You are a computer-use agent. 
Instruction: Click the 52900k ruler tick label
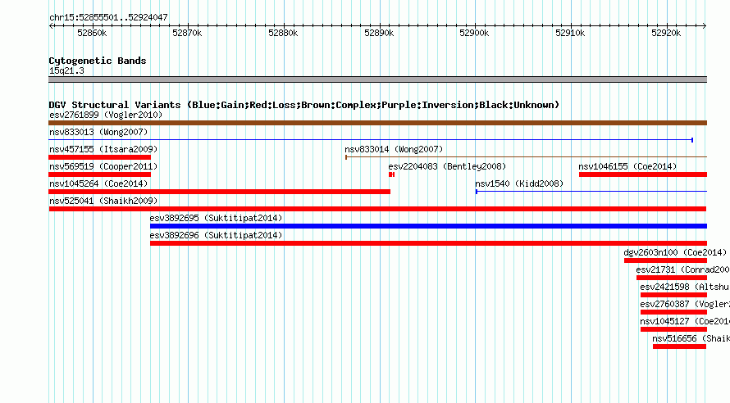click(474, 33)
